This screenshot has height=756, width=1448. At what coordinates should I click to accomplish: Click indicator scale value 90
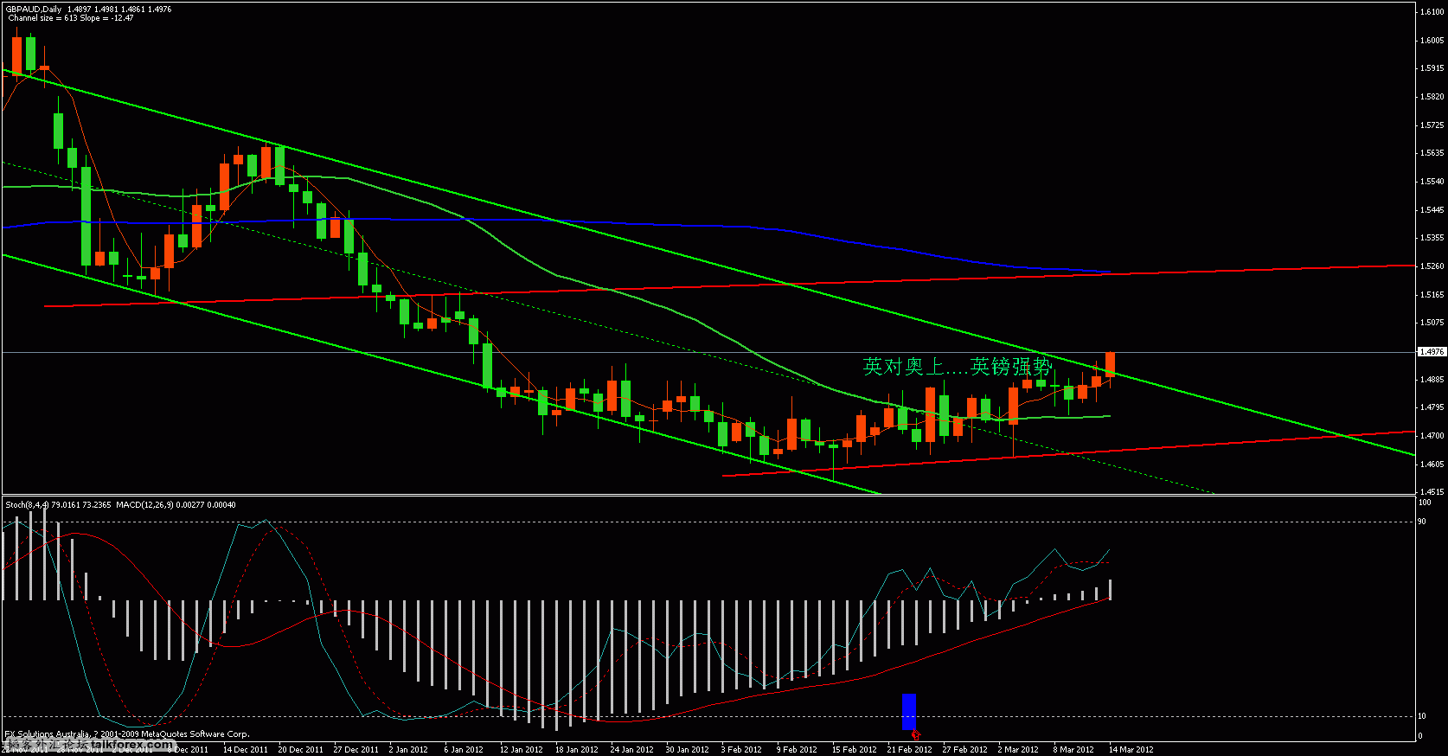1422,521
